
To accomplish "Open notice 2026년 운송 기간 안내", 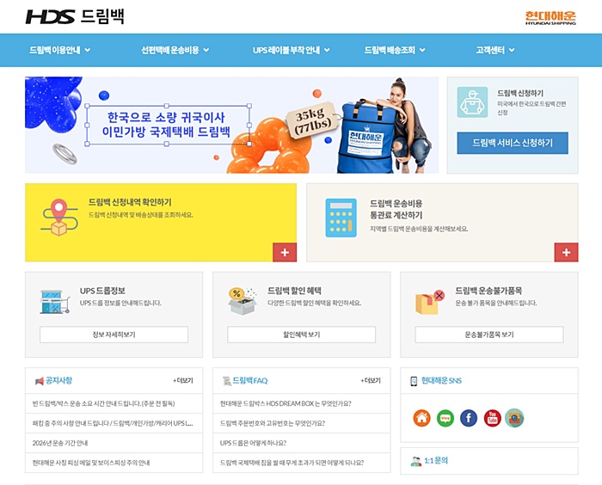I will click(60, 443).
